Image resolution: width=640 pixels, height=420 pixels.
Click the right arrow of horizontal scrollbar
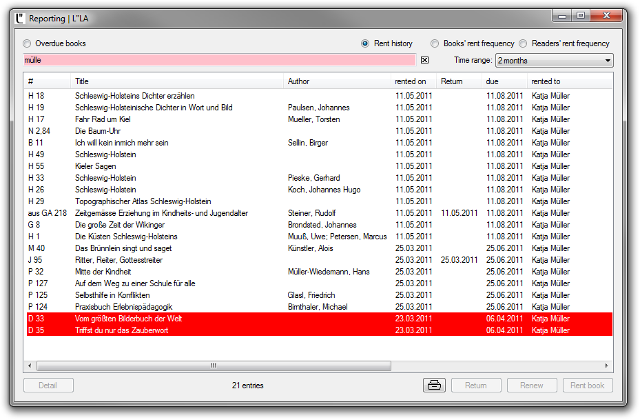606,366
